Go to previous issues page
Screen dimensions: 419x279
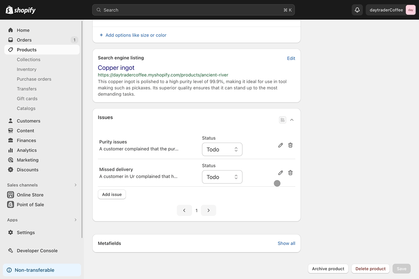click(184, 211)
